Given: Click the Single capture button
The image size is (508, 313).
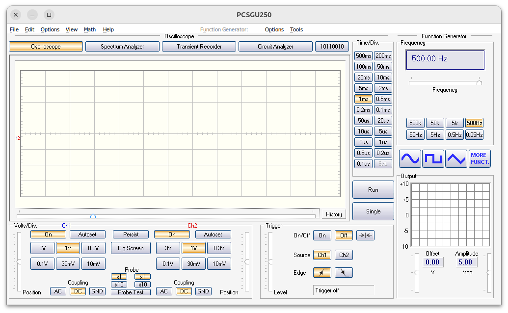Looking at the screenshot, I should tap(373, 211).
